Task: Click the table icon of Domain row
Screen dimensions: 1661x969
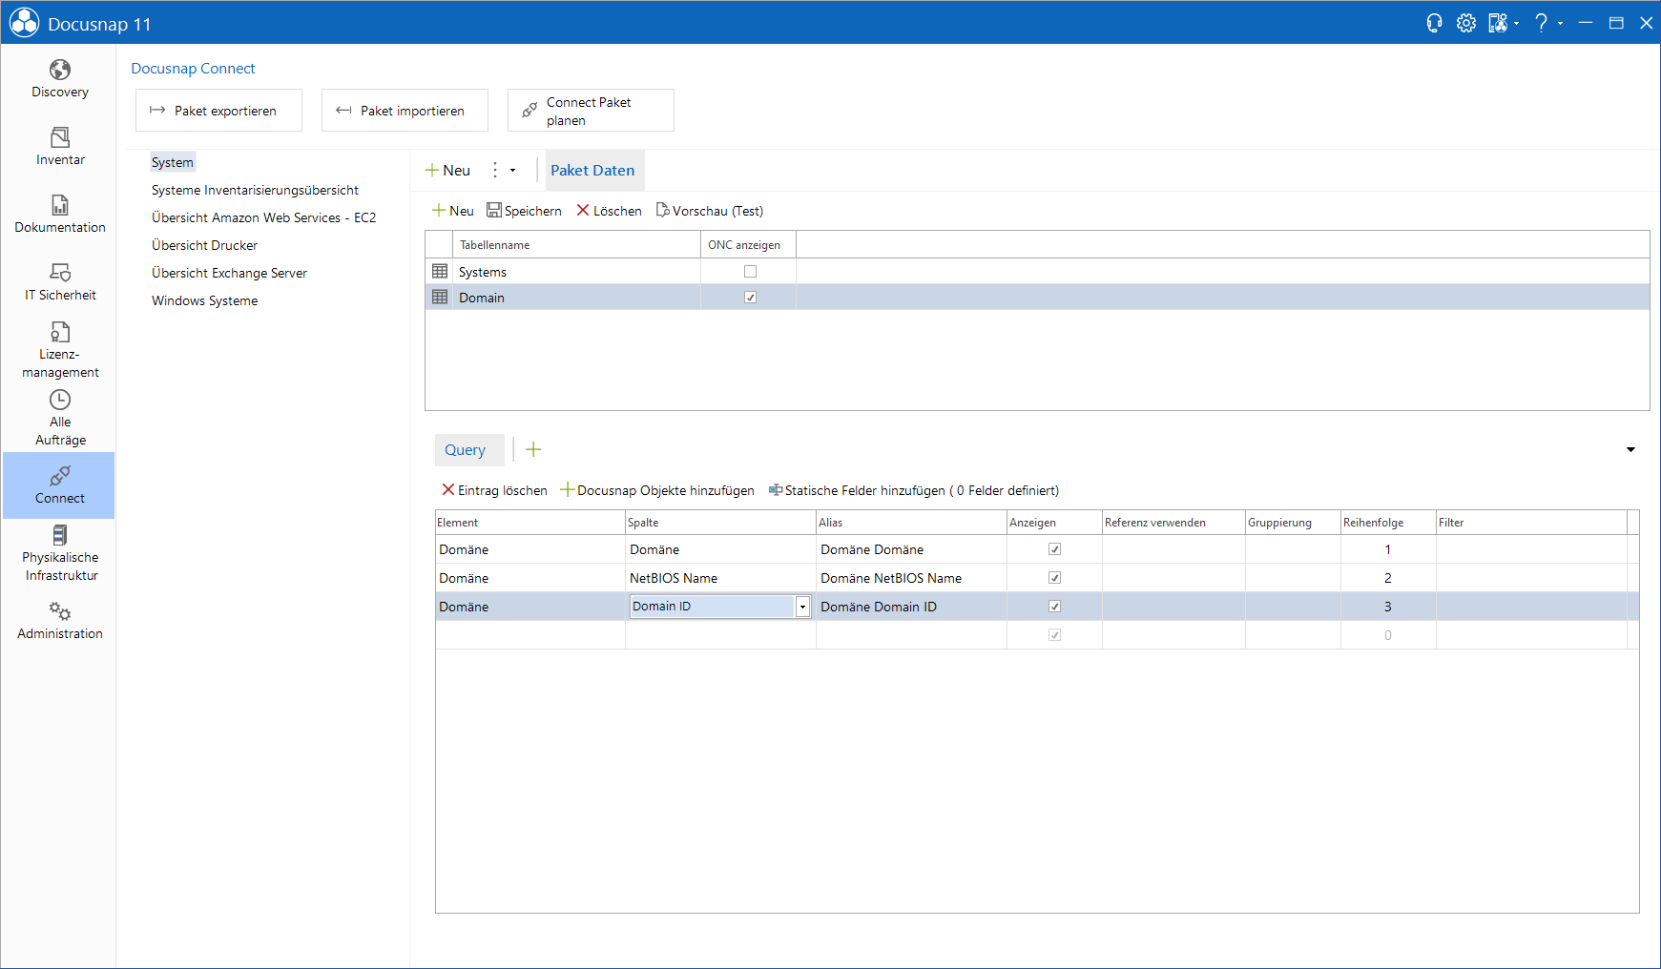Action: [x=440, y=298]
